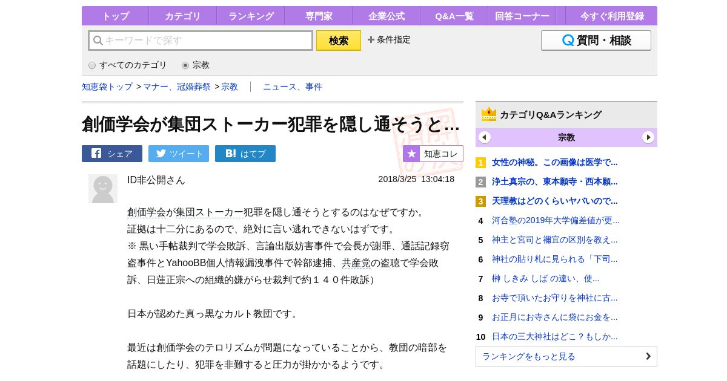
Task: Open the 共産党 keyword link
Action: tap(356, 263)
